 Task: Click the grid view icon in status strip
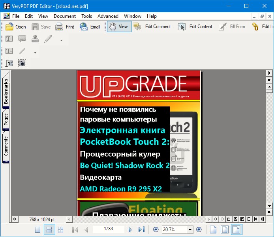point(262,219)
